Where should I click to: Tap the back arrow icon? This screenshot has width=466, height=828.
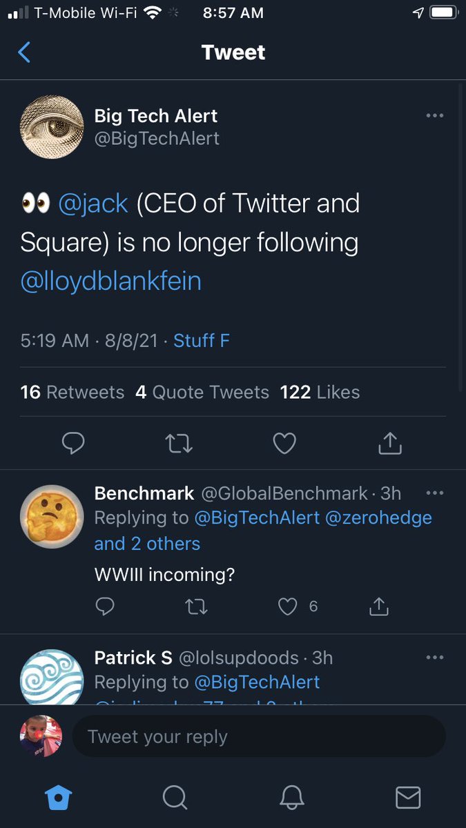[x=24, y=52]
